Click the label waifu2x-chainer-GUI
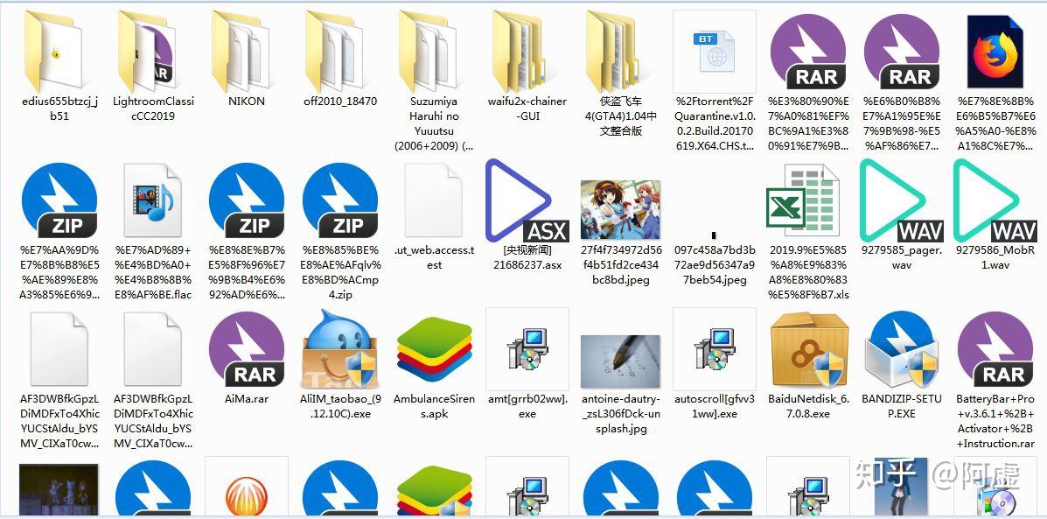The width and height of the screenshot is (1047, 519). click(527, 109)
